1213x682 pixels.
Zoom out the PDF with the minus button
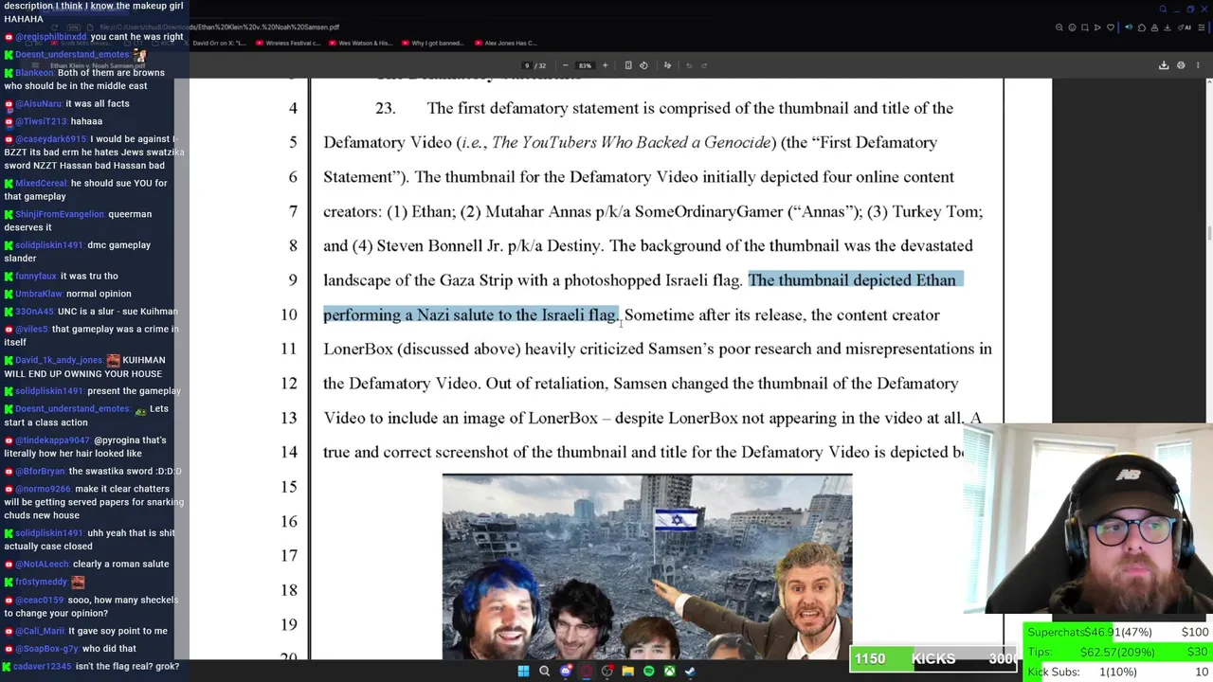(x=566, y=65)
